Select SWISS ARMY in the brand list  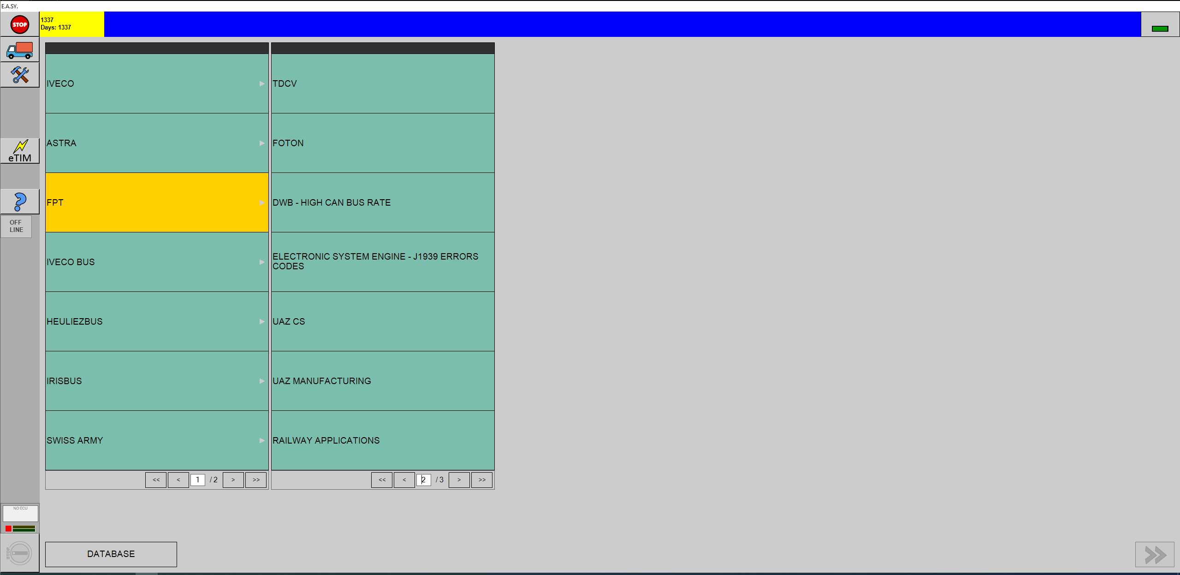click(x=157, y=440)
